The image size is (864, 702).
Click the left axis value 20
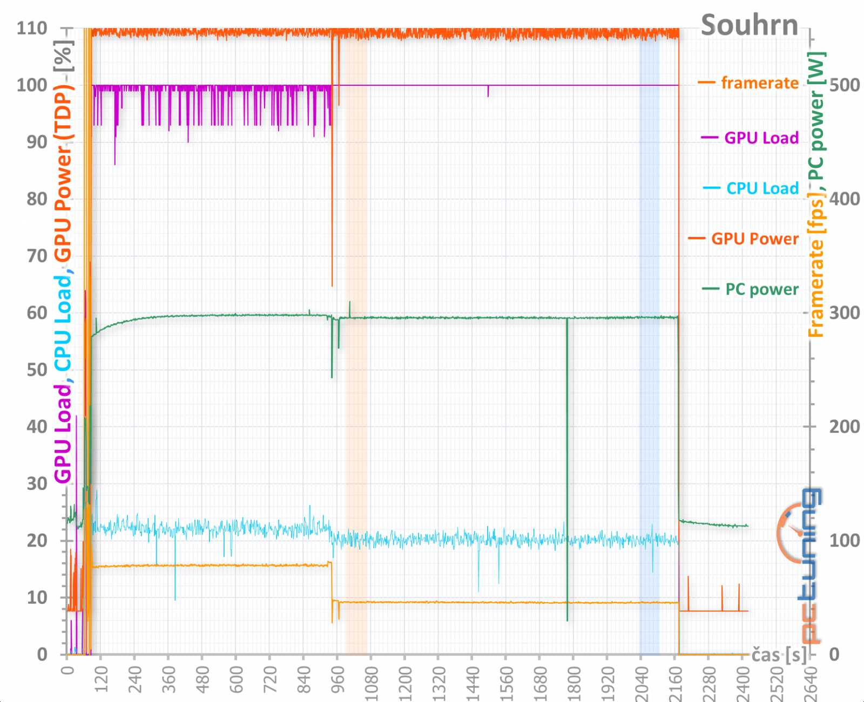[x=37, y=541]
